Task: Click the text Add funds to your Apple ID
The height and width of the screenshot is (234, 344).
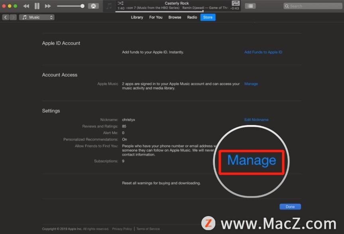Action: pyautogui.click(x=153, y=52)
